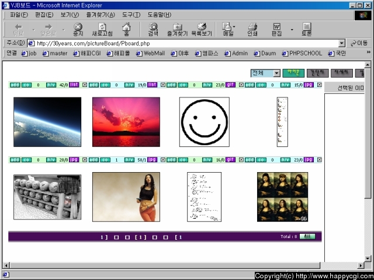The width and height of the screenshot is (374, 280).
Task: Click 'co' badge above the Mona Lisa image
Action: click(261, 160)
